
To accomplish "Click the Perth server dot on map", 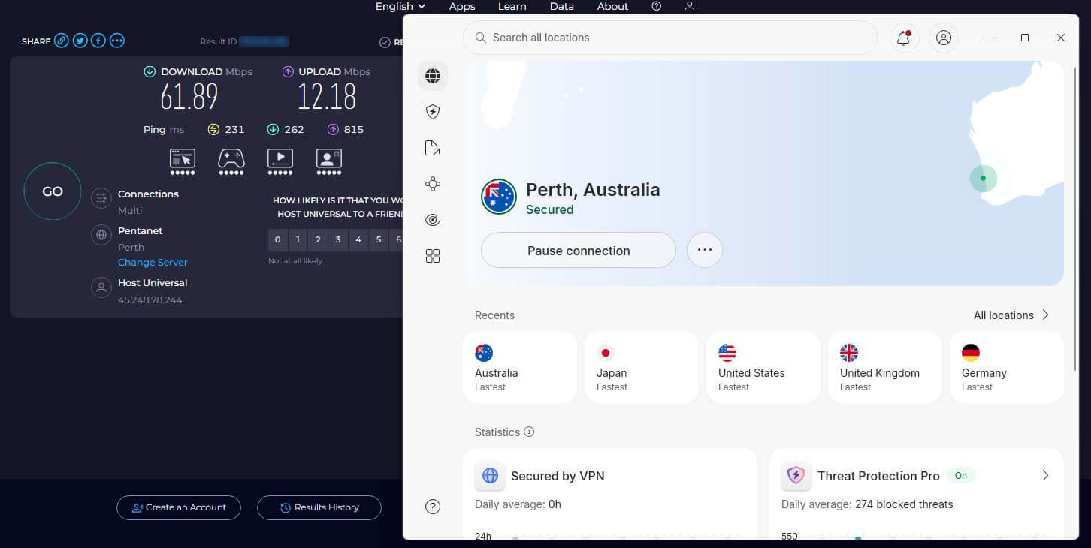I will click(x=983, y=179).
